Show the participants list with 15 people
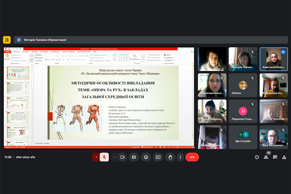 [x=266, y=157]
